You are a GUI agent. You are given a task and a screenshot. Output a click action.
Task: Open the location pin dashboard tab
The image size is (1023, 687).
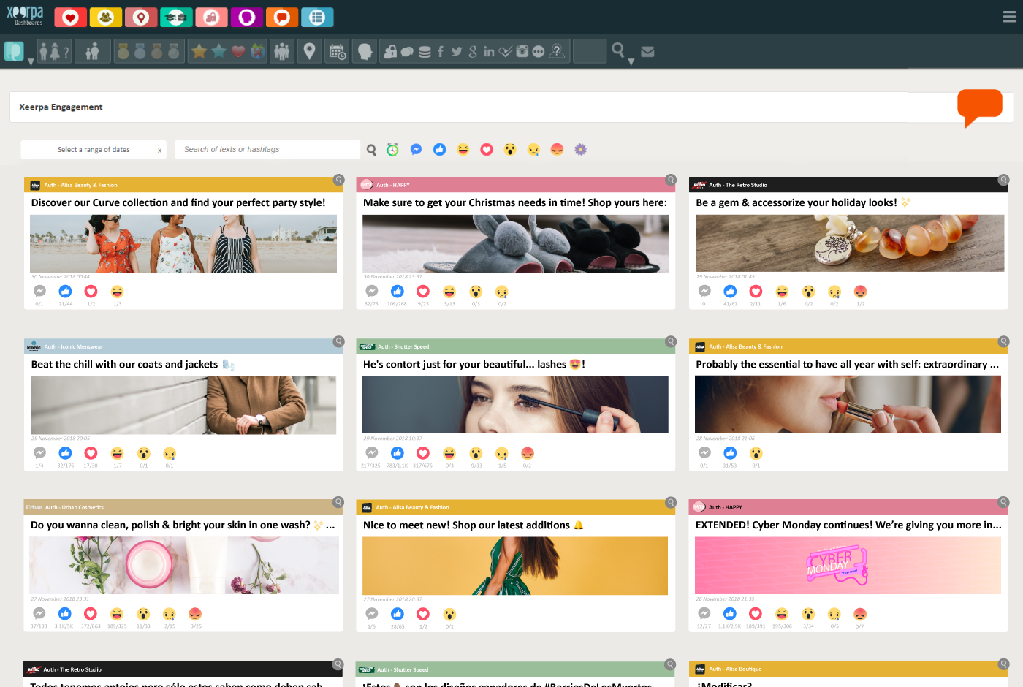141,17
